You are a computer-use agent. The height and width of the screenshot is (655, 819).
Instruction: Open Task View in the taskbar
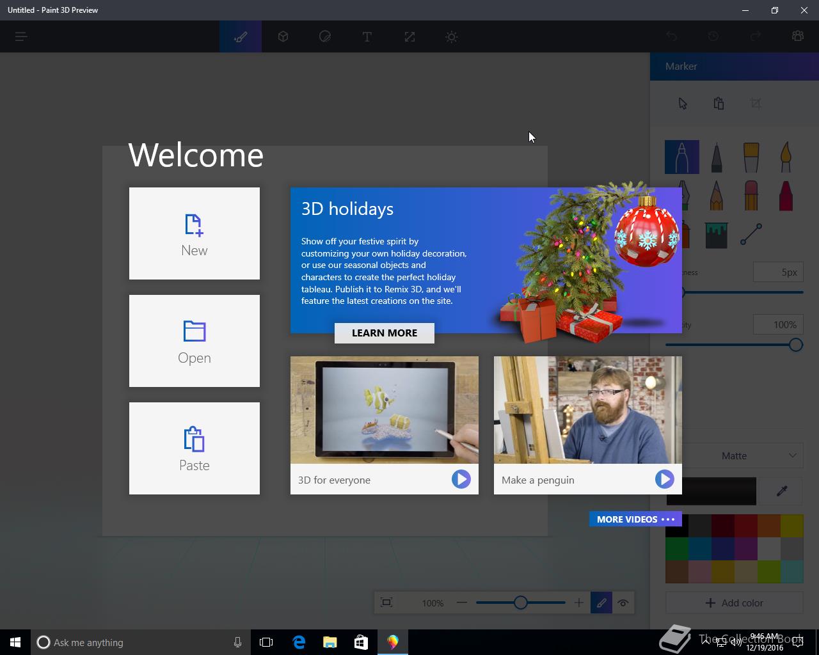(266, 642)
